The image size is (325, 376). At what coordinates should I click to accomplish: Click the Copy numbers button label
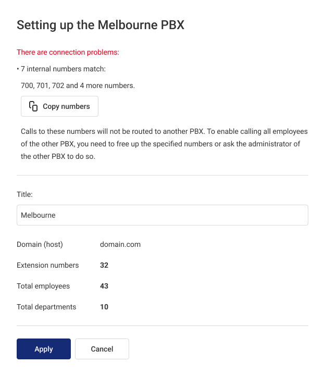point(66,106)
